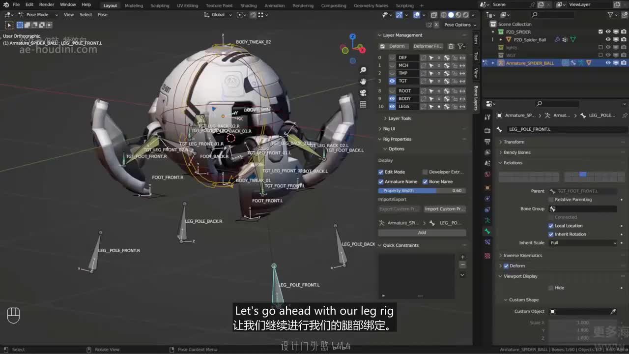Switch to the Animation workspace tab
The image size is (629, 354).
tap(274, 5)
